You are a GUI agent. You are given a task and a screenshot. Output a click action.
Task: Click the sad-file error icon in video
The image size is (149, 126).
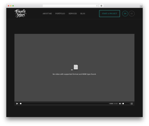coord(75,68)
